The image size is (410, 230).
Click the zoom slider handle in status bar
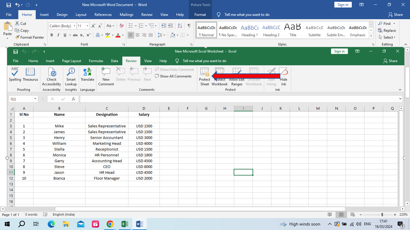pos(382,214)
